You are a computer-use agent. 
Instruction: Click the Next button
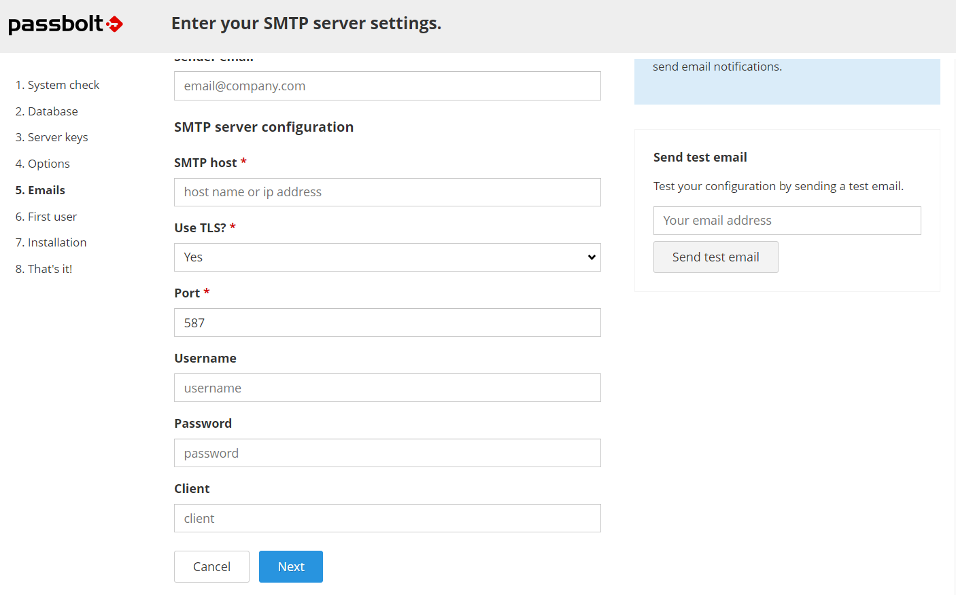click(290, 566)
